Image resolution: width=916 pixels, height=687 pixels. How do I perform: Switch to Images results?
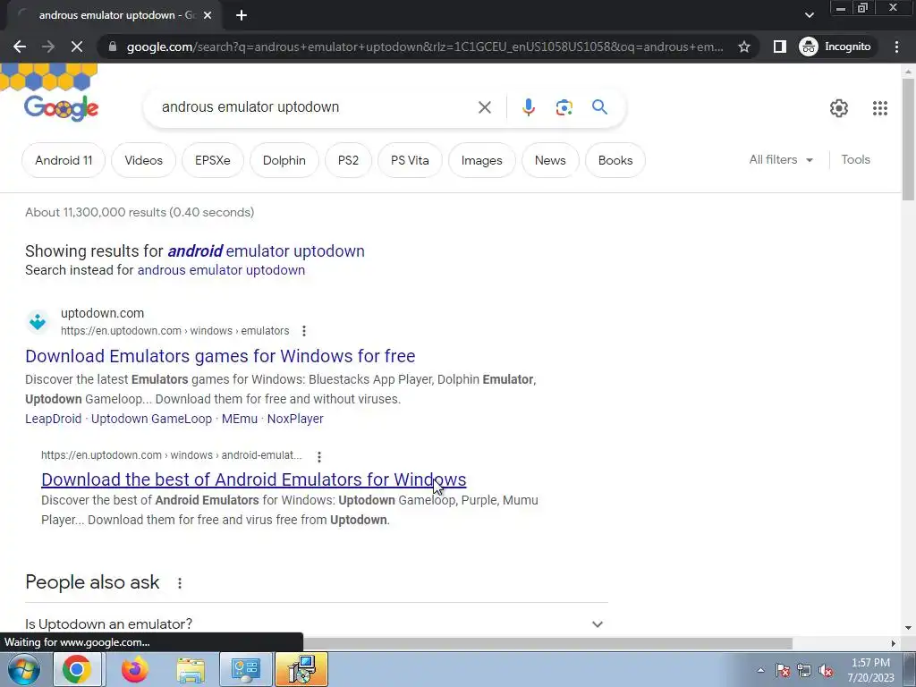(481, 160)
